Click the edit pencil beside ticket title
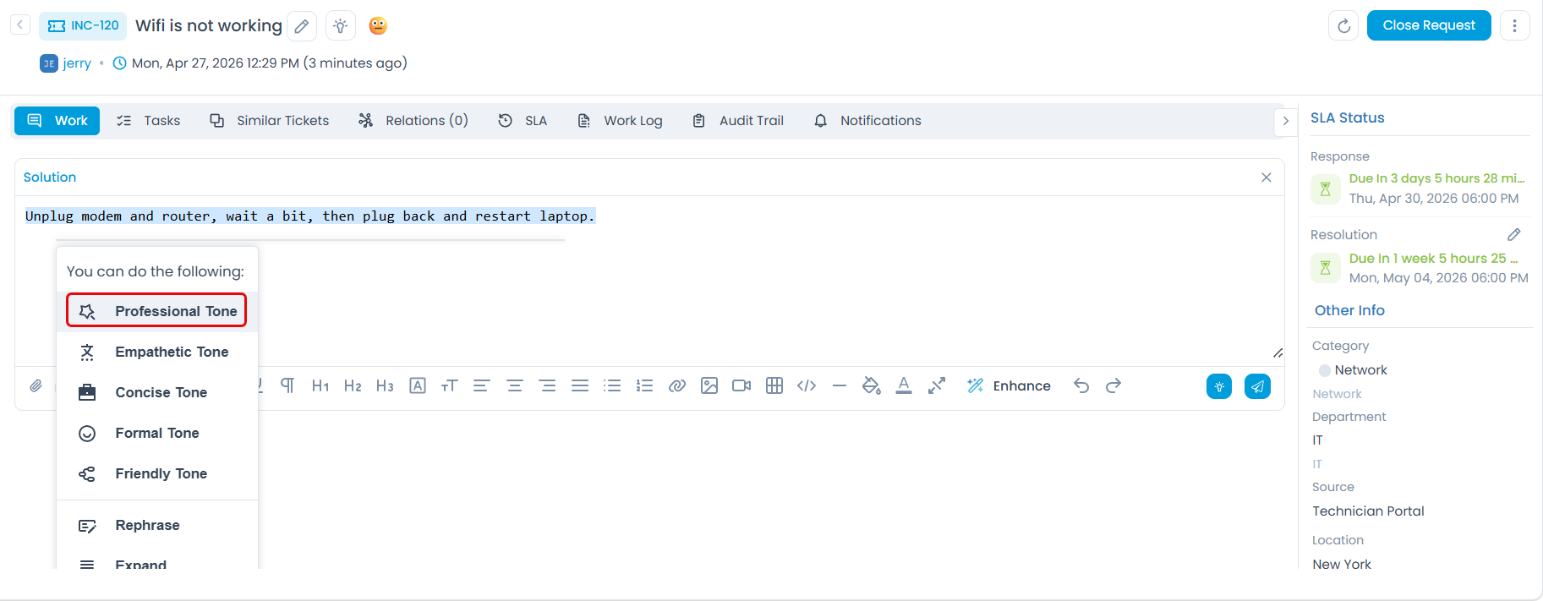The height and width of the screenshot is (601, 1543). (302, 26)
